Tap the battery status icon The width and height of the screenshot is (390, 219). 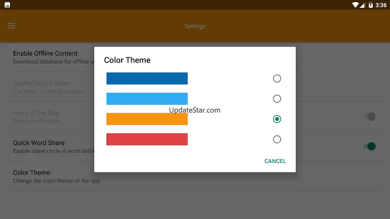tap(371, 5)
